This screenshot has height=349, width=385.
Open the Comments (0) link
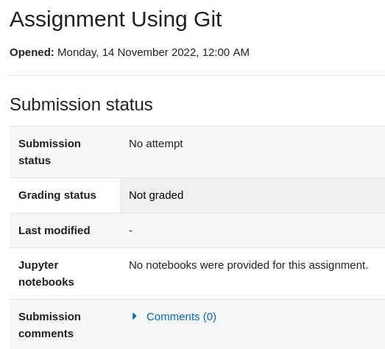click(x=181, y=317)
